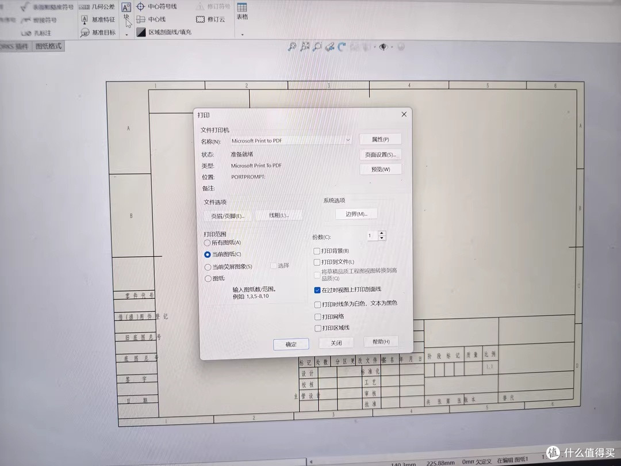Click the 份数 copies number field

pyautogui.click(x=372, y=236)
